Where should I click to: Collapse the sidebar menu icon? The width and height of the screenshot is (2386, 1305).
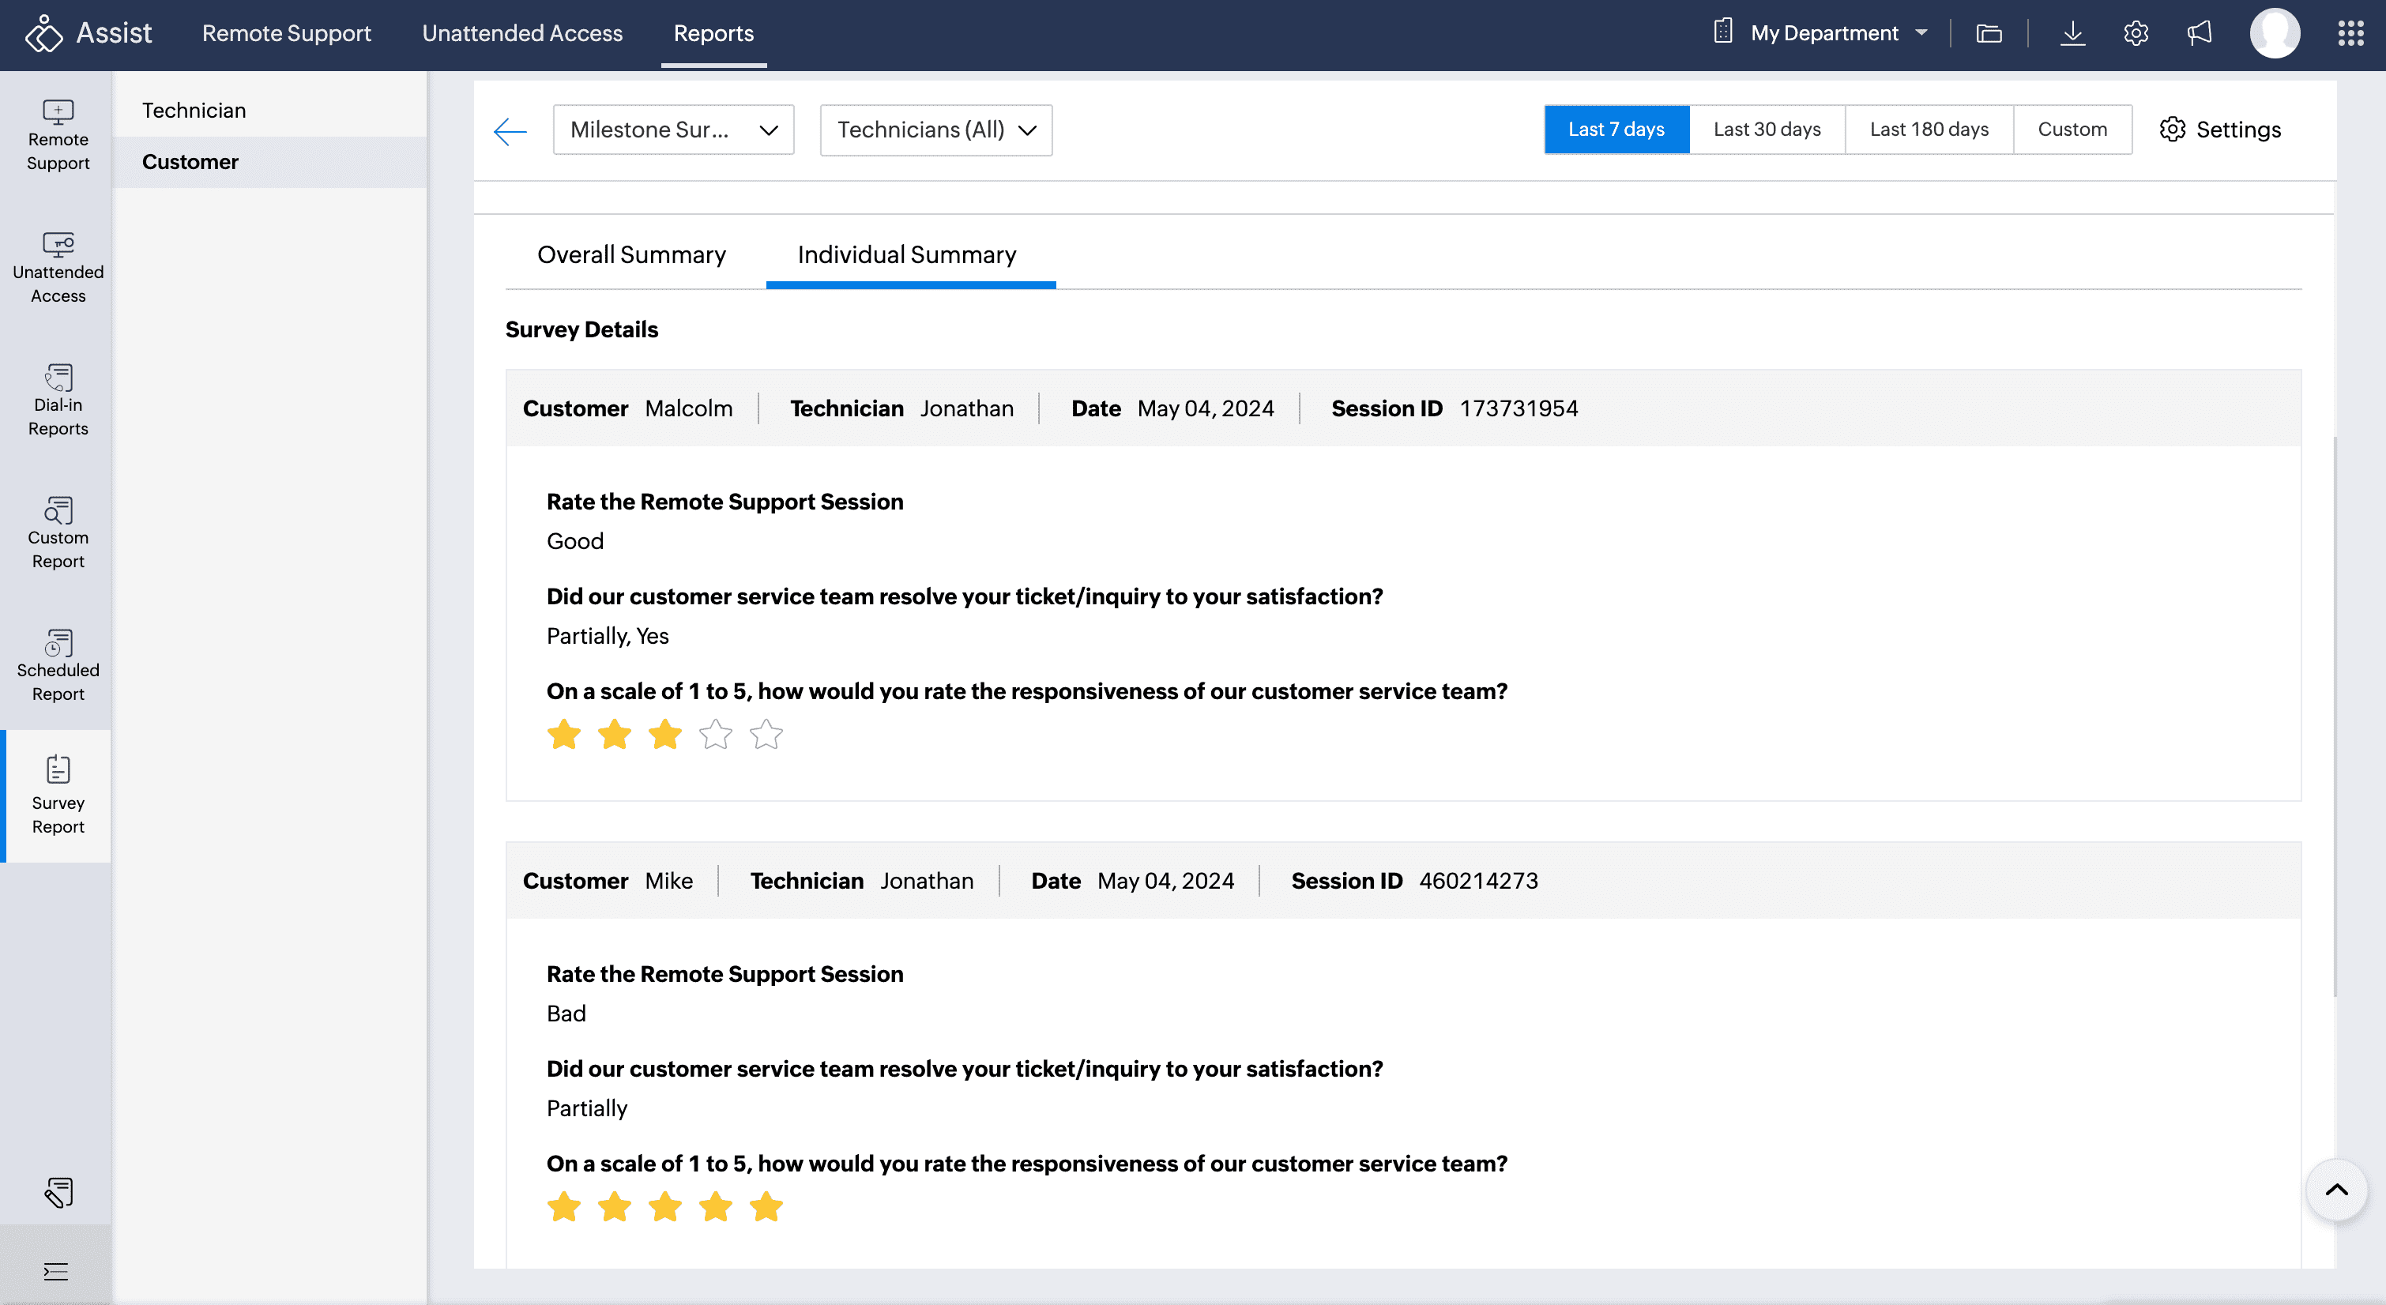(55, 1271)
